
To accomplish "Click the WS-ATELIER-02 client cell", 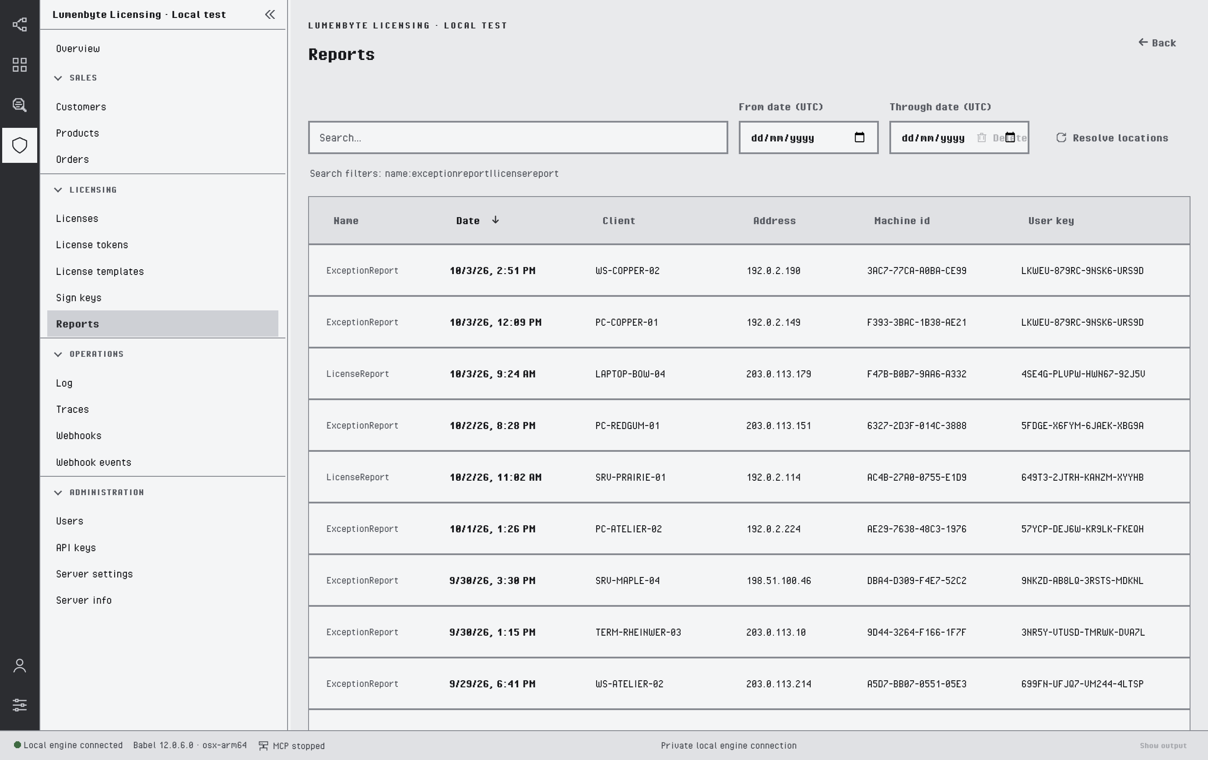I will pyautogui.click(x=629, y=684).
